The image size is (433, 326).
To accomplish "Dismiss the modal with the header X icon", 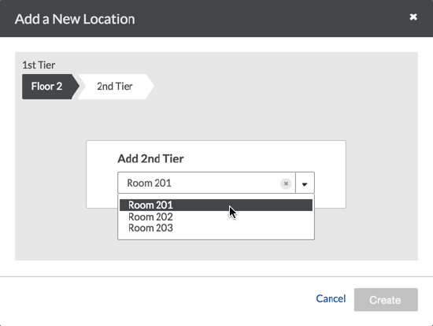I will point(413,17).
